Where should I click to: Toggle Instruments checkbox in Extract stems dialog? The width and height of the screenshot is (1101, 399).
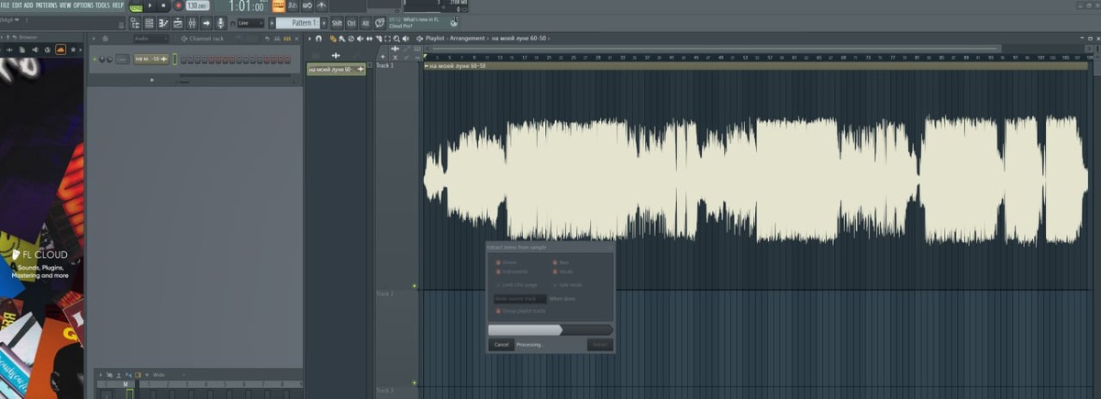pos(497,272)
